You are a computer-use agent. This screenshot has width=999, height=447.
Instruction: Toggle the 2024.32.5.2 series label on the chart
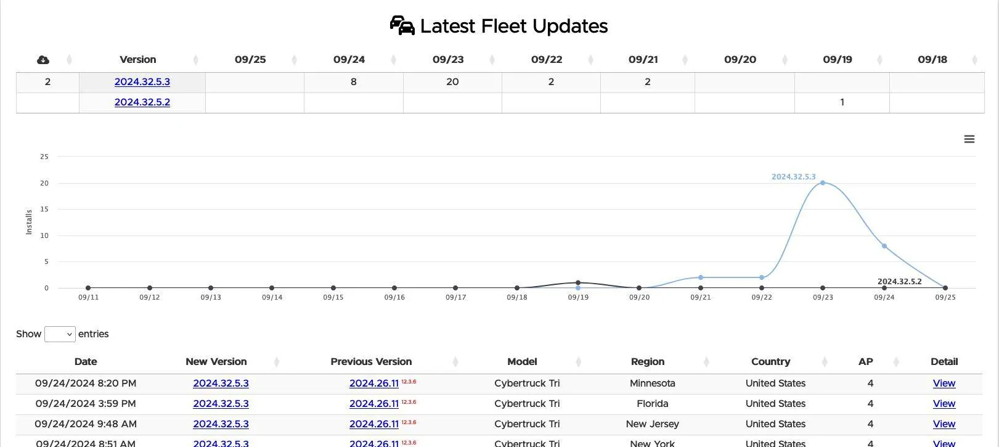pyautogui.click(x=899, y=282)
